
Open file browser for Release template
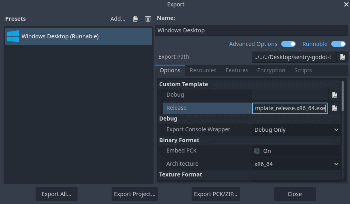click(335, 108)
